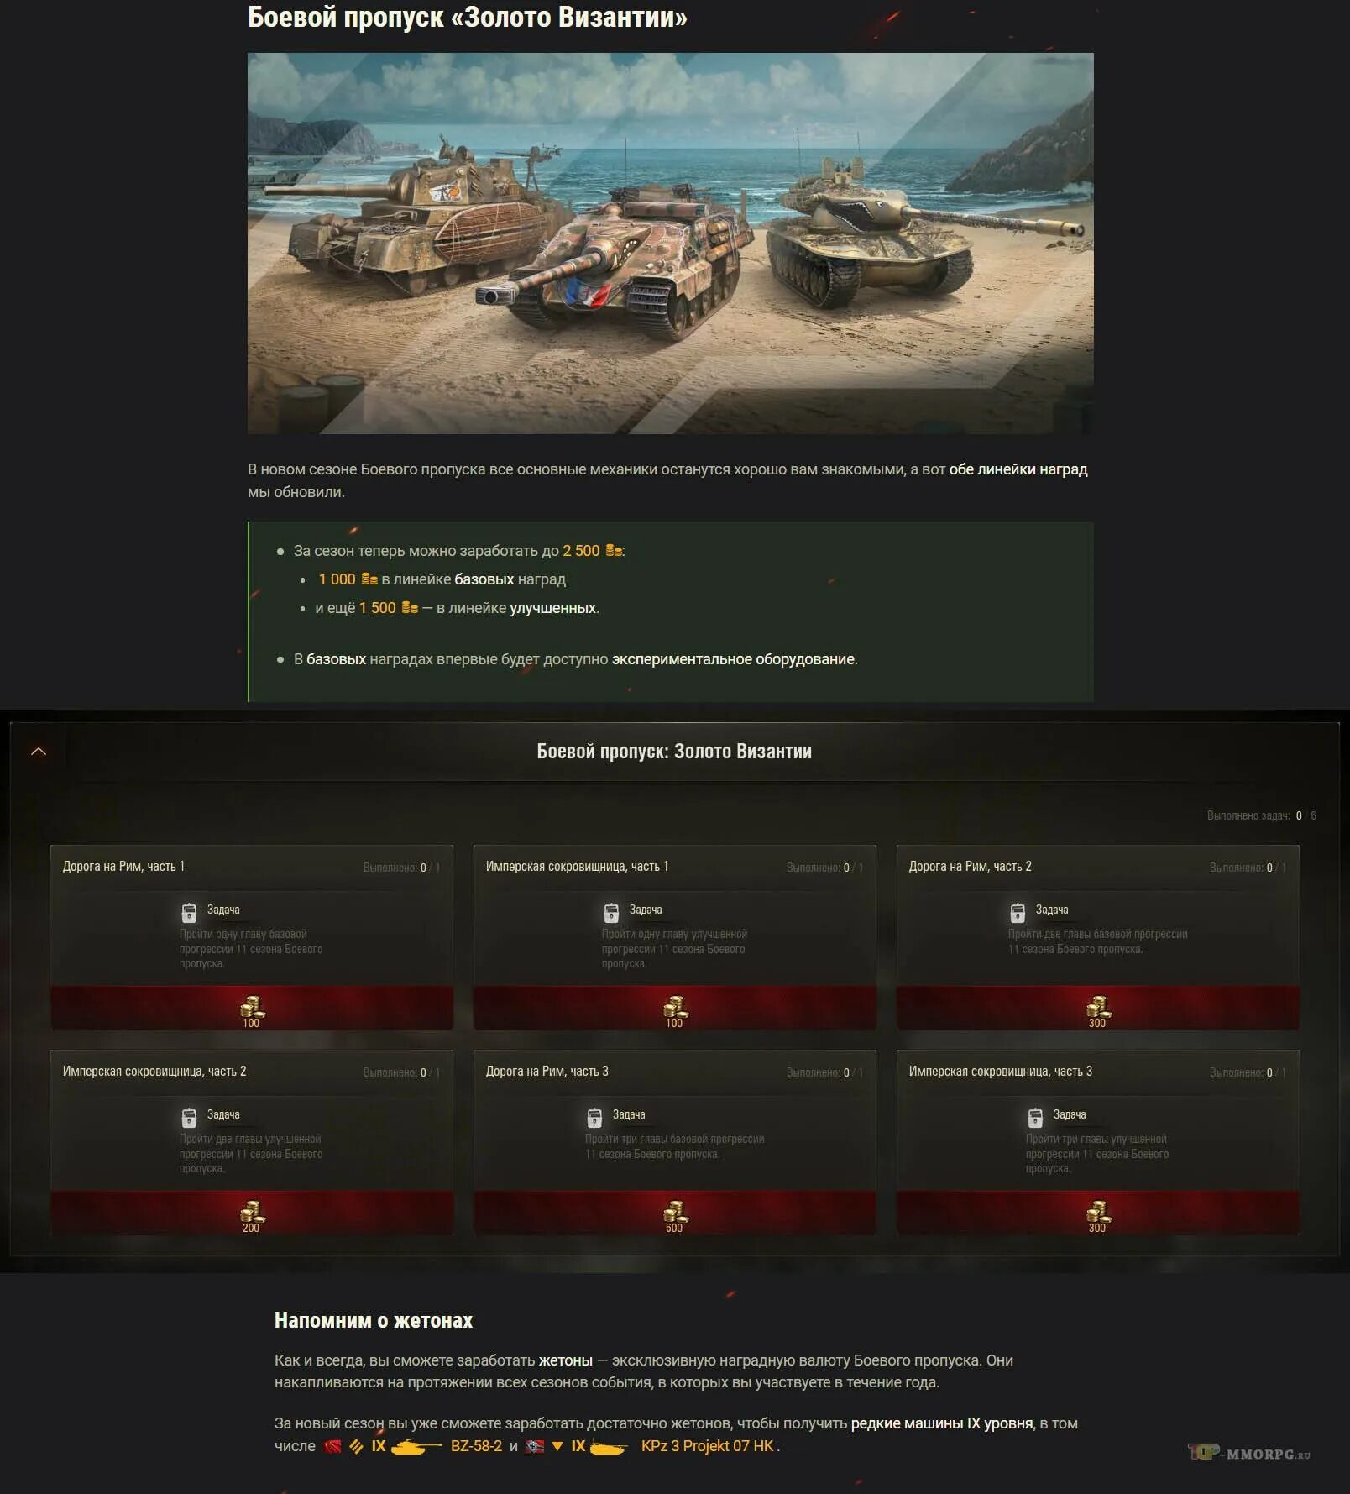The width and height of the screenshot is (1350, 1494).
Task: Click the tank icon next to BZ-58-2
Action: click(x=416, y=1446)
